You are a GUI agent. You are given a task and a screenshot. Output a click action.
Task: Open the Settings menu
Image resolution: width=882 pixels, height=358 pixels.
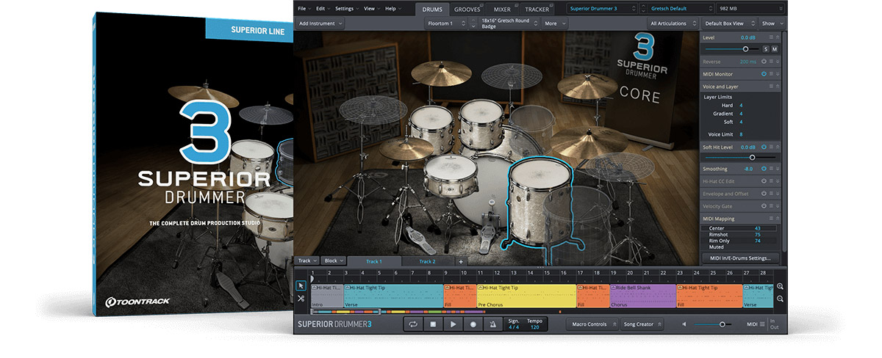[346, 8]
